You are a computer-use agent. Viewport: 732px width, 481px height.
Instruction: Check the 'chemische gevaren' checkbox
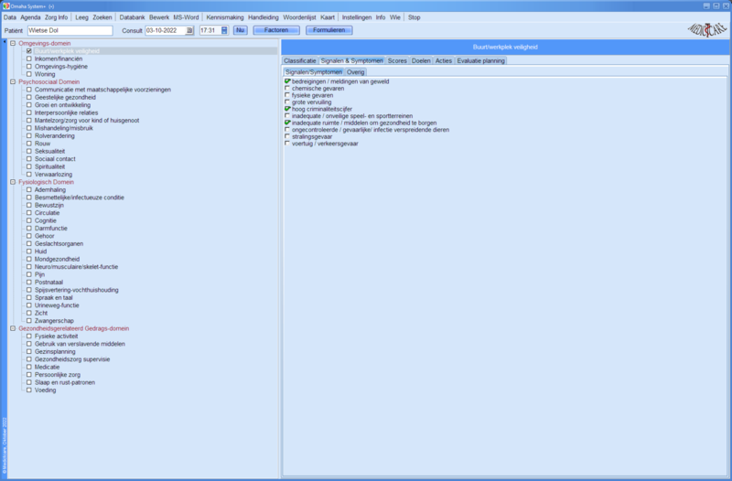pos(287,89)
